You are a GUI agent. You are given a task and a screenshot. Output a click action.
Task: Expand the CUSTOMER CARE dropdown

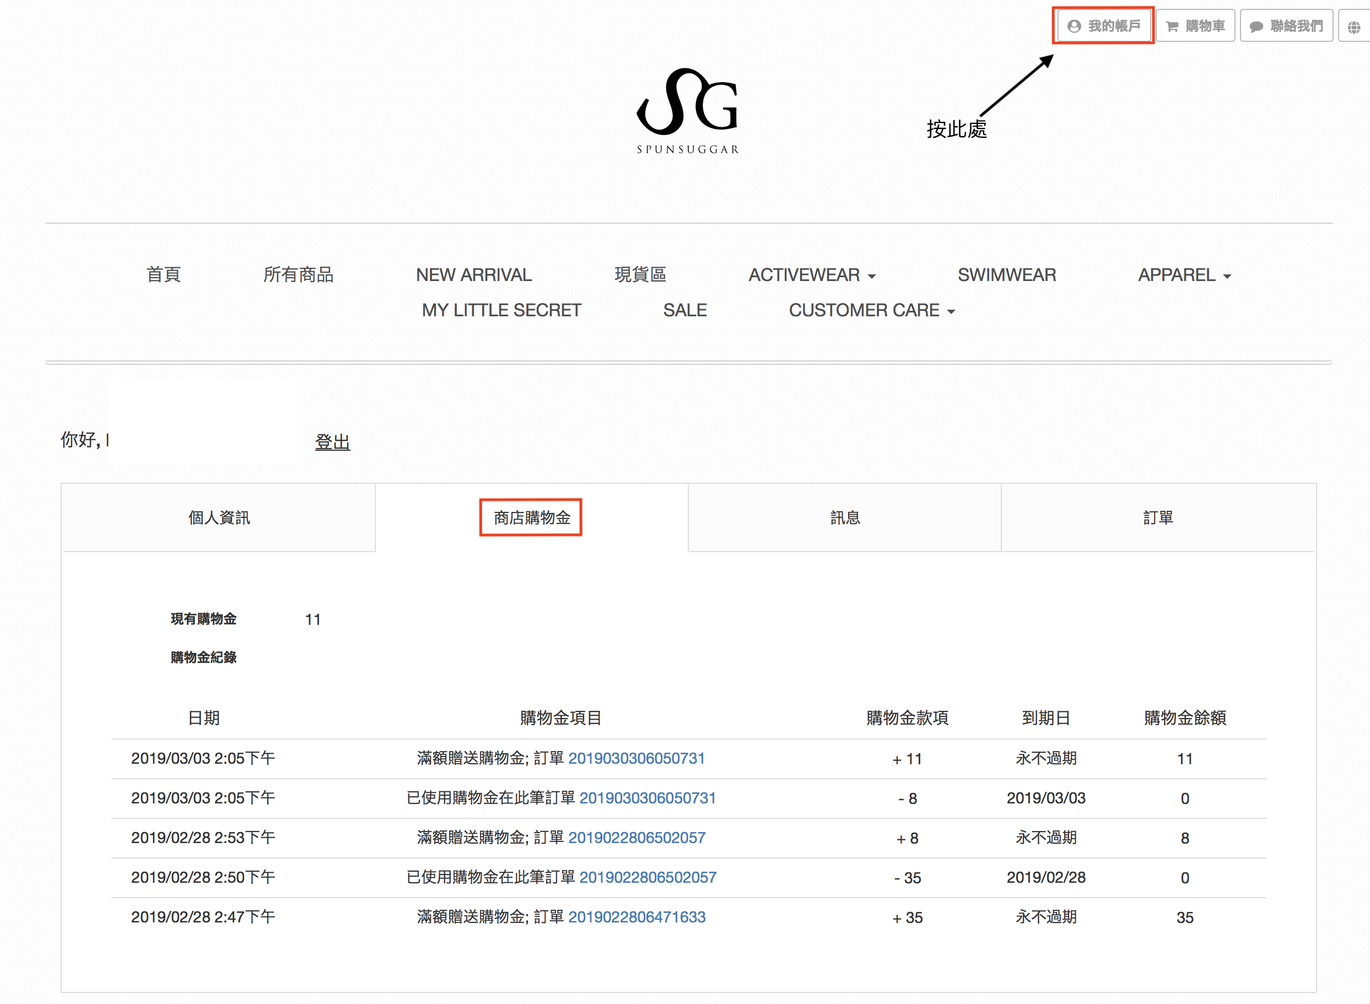[872, 311]
